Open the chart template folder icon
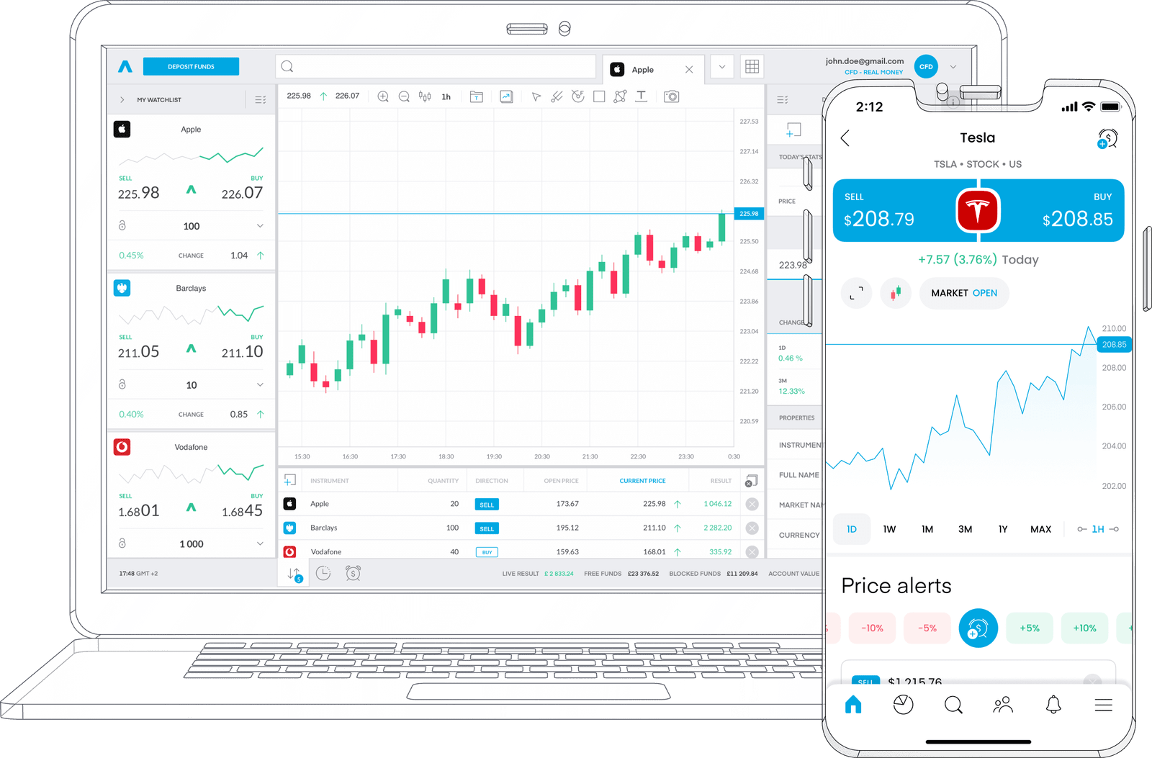Screen dimensions: 1152x758 click(x=477, y=96)
